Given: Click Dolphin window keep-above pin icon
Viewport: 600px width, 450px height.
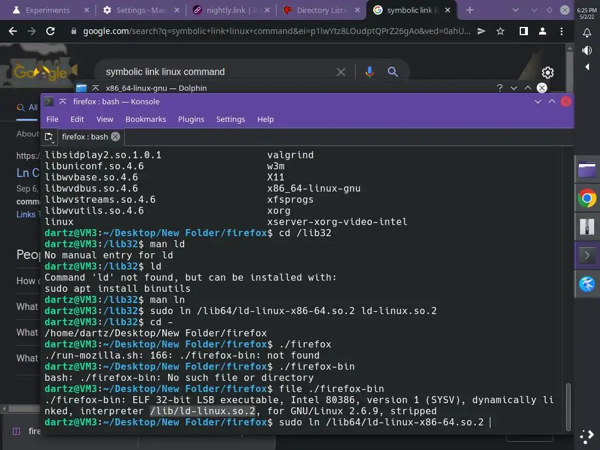Looking at the screenshot, I should coord(96,88).
